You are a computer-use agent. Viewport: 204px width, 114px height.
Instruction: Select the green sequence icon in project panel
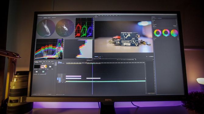(x=43, y=72)
